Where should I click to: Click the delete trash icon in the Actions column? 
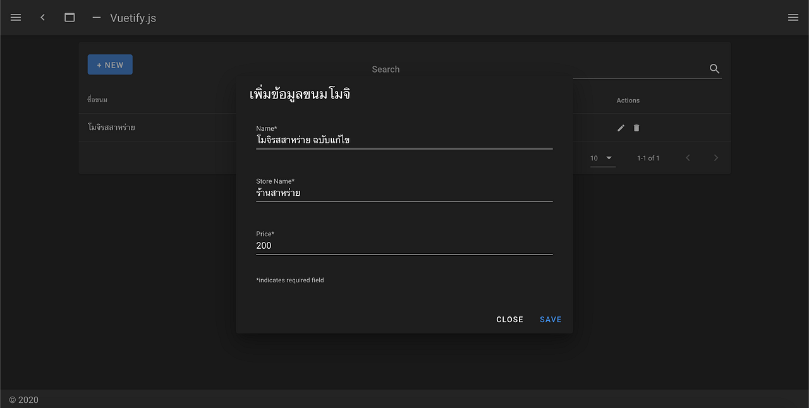coord(636,128)
